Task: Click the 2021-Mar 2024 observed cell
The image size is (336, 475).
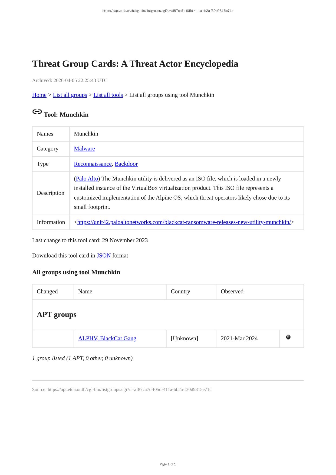Action: [239, 338]
